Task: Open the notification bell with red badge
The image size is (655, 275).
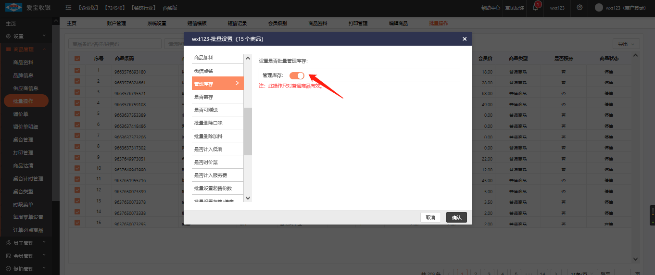Action: pyautogui.click(x=536, y=7)
